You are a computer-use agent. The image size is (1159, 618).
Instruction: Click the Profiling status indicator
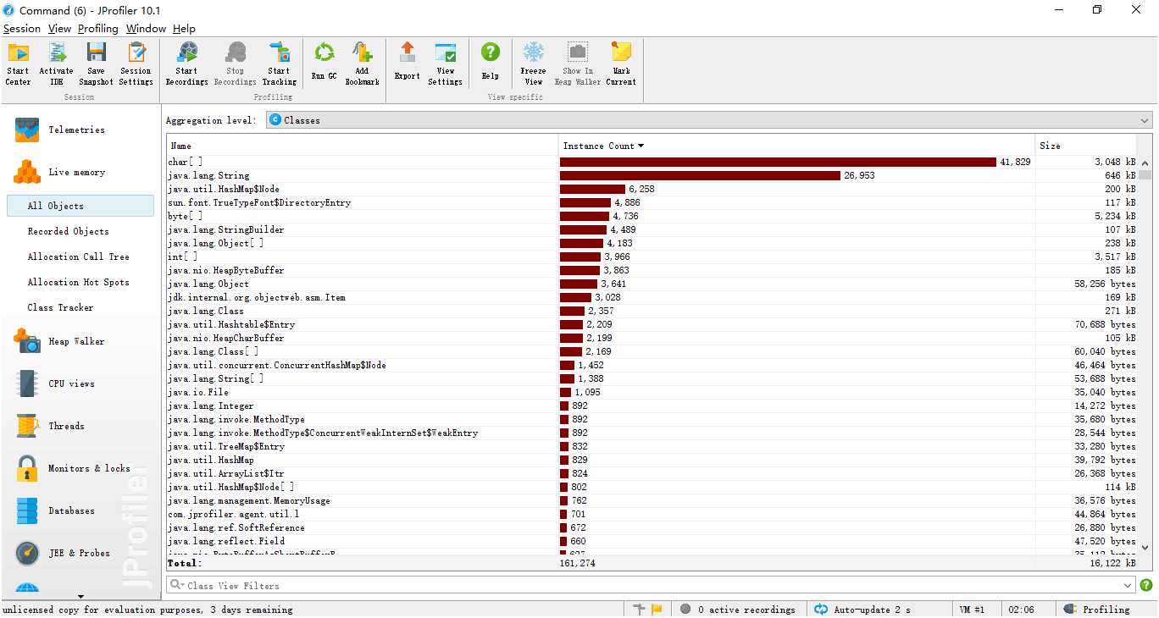point(1096,609)
